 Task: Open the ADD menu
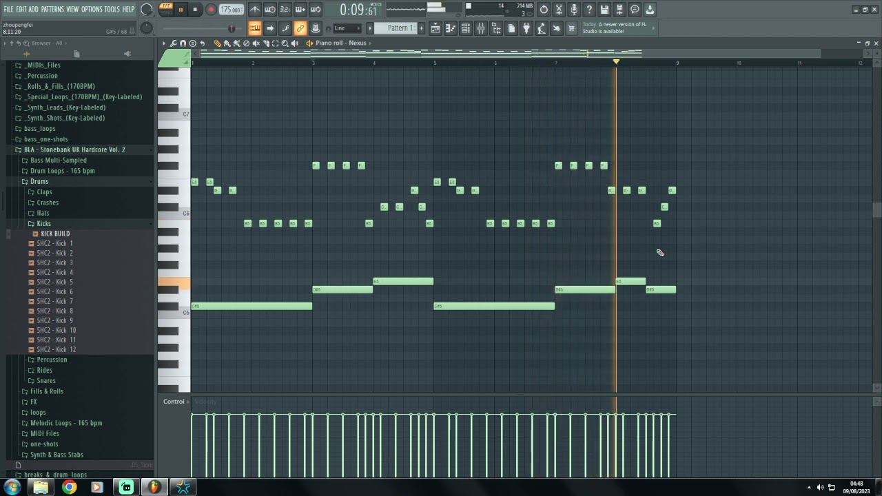pyautogui.click(x=33, y=9)
